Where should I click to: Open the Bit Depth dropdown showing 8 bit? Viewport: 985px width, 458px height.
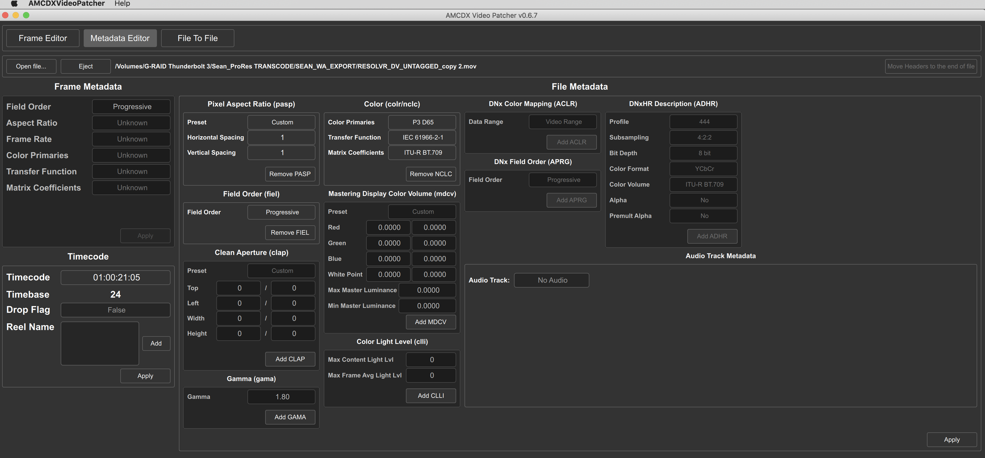(704, 153)
